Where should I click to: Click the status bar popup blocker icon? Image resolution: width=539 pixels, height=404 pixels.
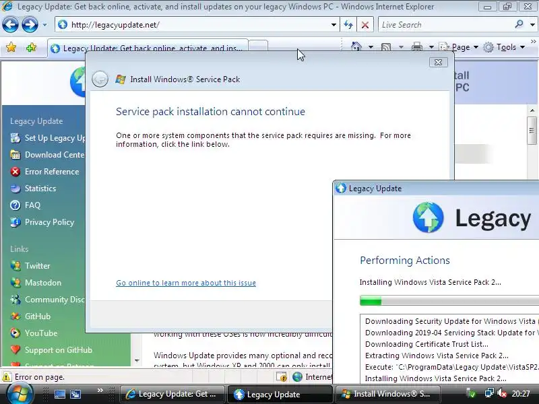(x=282, y=377)
